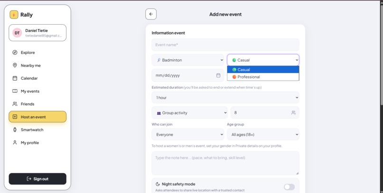Click the Rally lightning logo icon

[14, 15]
